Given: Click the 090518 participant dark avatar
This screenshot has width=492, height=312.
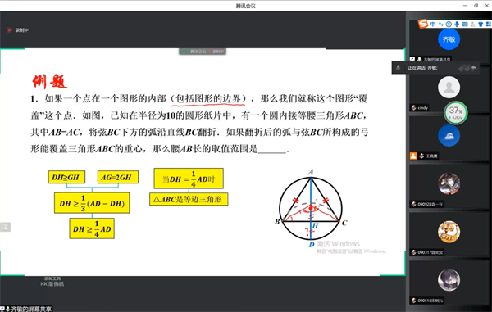Looking at the screenshot, I should (449, 280).
